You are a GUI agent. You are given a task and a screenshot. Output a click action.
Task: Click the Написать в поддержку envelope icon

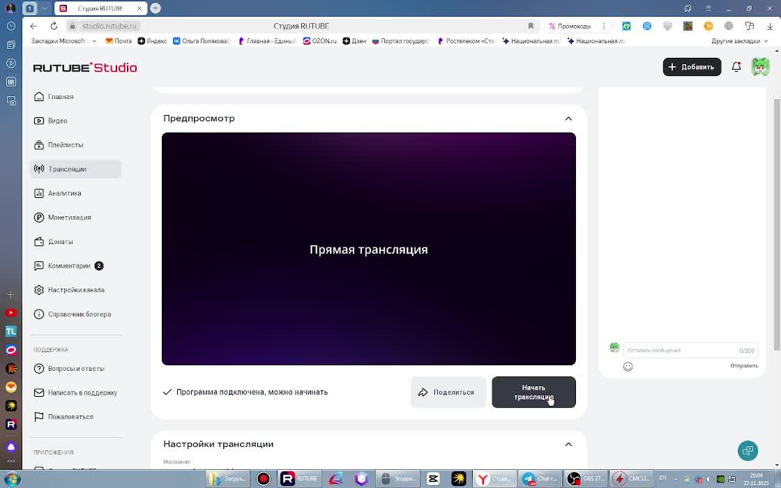coord(39,392)
